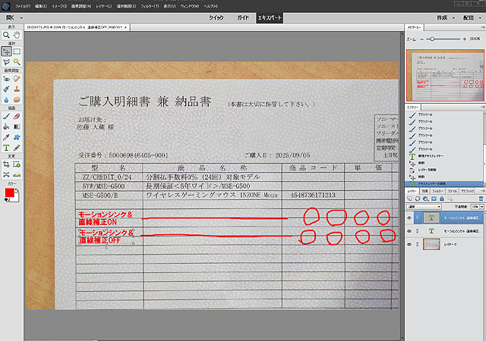Image resolution: width=486 pixels, height=341 pixels.
Task: Select the Type tool in toolbox
Action: [x=6, y=148]
